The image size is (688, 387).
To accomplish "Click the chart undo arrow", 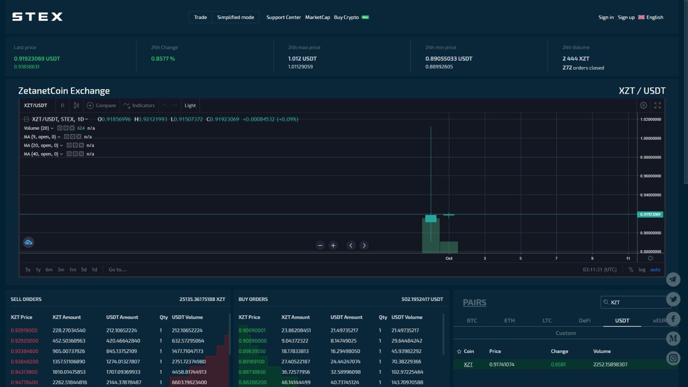I will pos(165,105).
